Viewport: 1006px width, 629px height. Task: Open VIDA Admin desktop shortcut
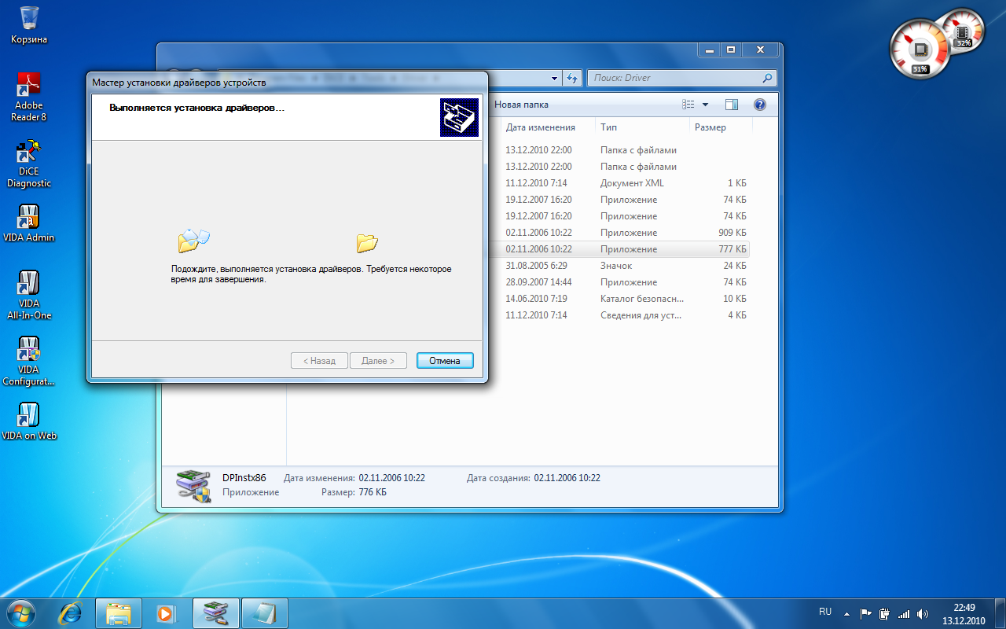tap(29, 223)
